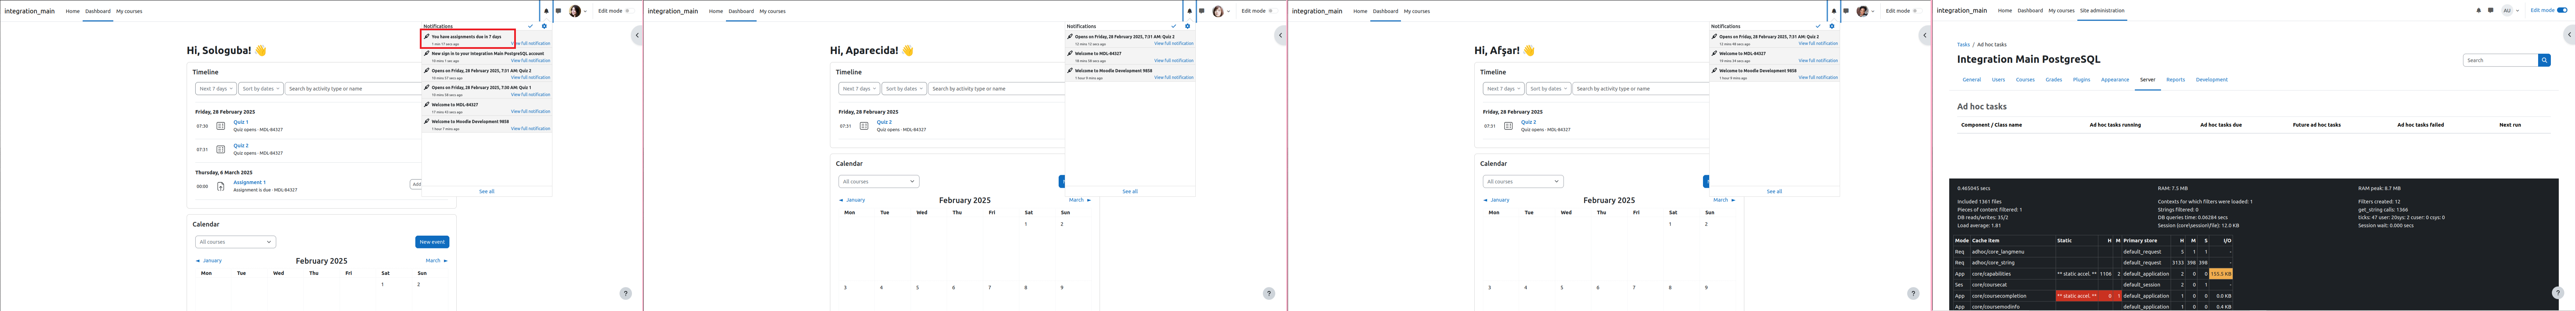Open messaging drawer icon in Sologuba's window
This screenshot has width=2576, height=311.
tap(558, 11)
